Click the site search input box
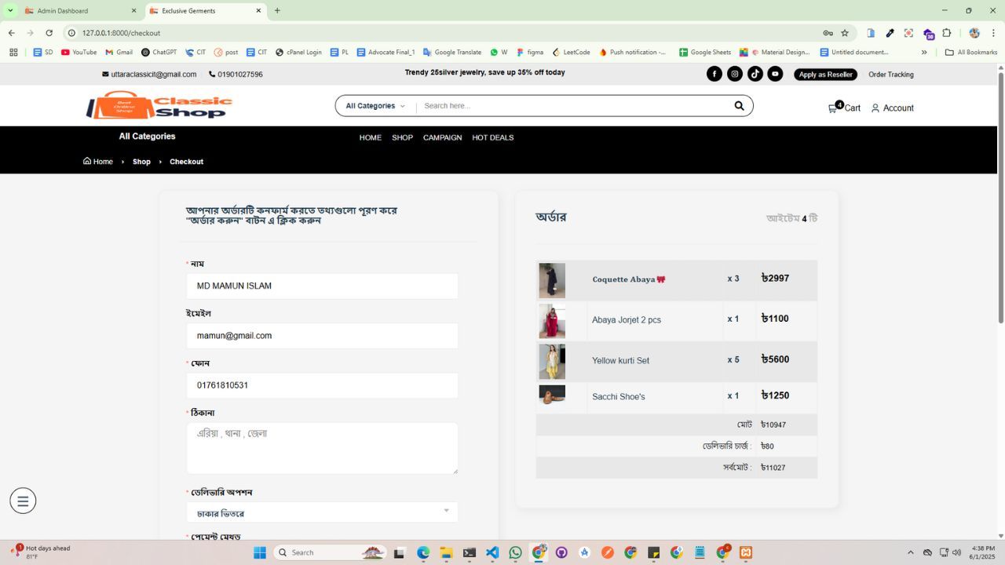The height and width of the screenshot is (565, 1005). coord(573,106)
